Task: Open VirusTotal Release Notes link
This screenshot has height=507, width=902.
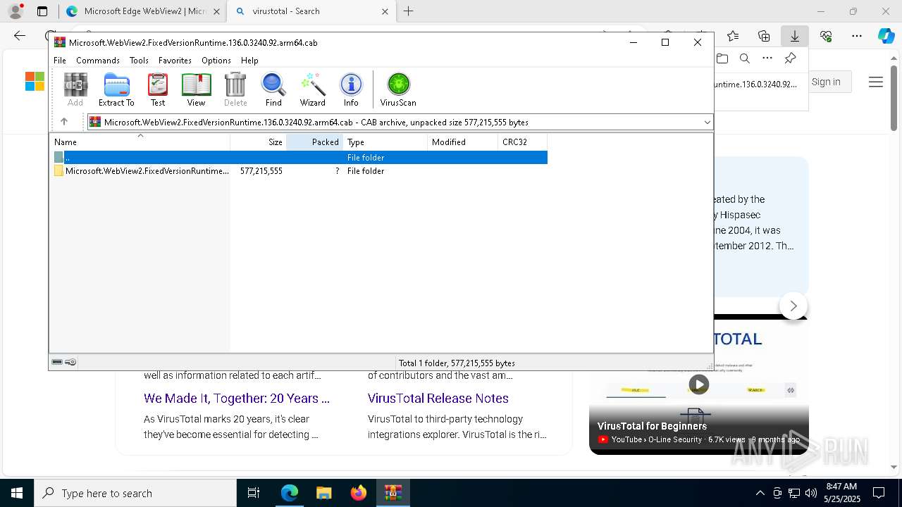Action: click(x=438, y=398)
